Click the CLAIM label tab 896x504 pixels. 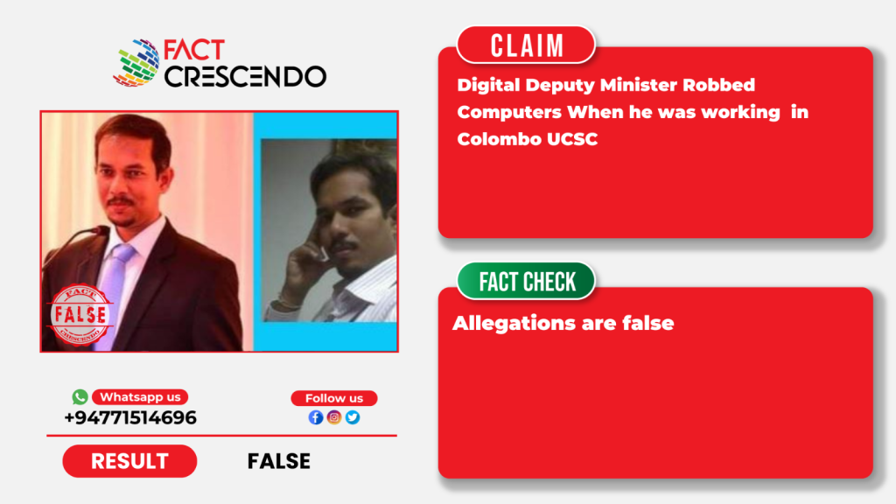526,45
